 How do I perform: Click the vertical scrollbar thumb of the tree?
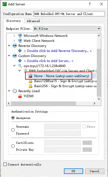[x=99, y=73]
